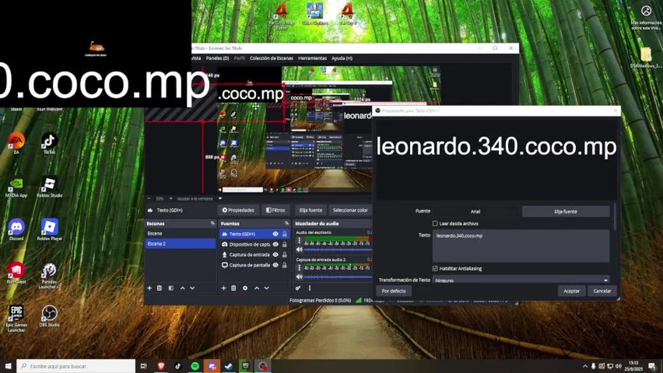The width and height of the screenshot is (663, 373).
Task: Pop out the Escenas dock panel icon
Action: coord(213,223)
